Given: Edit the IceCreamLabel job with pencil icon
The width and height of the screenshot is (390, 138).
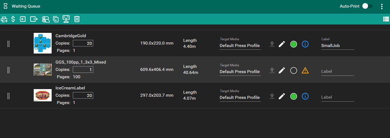Looking at the screenshot, I should tap(282, 96).
